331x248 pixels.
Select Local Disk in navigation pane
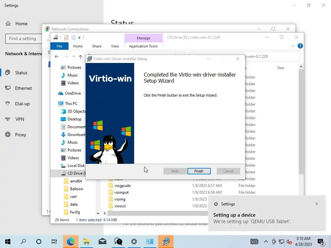[x=73, y=166]
